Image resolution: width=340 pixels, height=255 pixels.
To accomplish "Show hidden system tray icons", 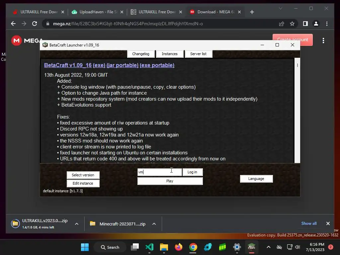I will pyautogui.click(x=268, y=247).
